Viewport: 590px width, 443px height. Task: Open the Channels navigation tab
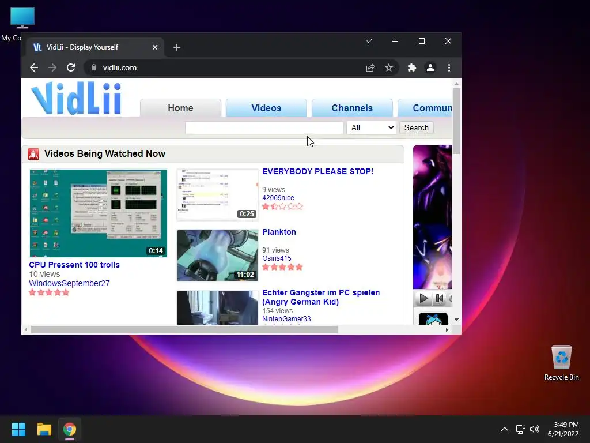point(352,108)
